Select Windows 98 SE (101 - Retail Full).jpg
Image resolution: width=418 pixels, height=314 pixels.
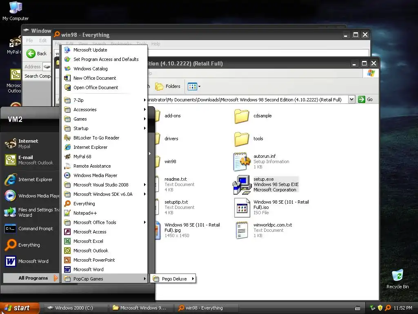(192, 227)
